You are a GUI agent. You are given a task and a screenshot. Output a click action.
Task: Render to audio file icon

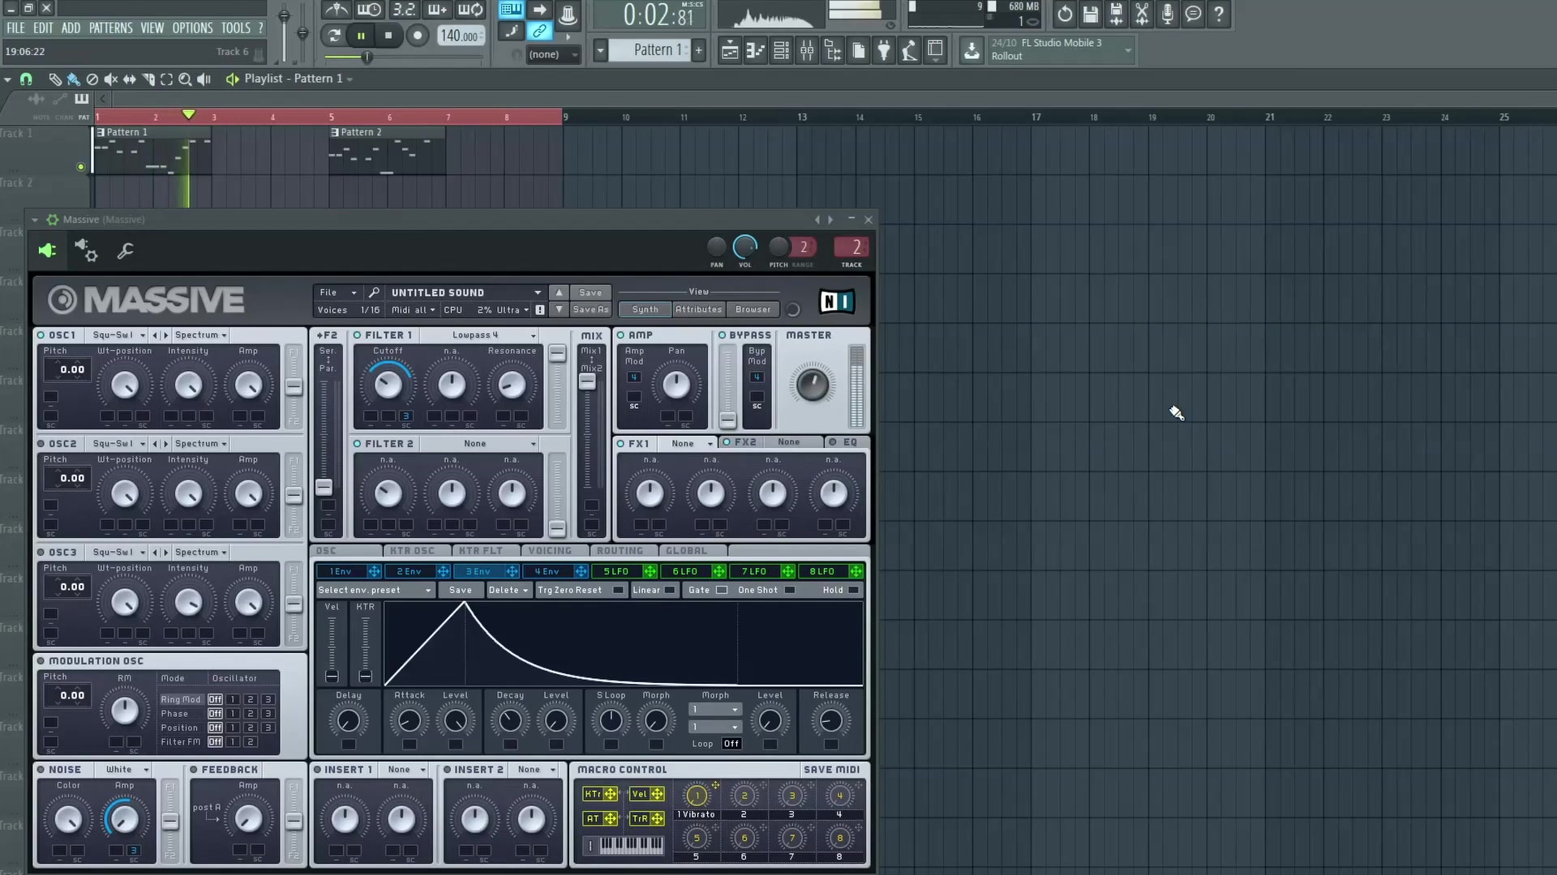tap(1117, 14)
